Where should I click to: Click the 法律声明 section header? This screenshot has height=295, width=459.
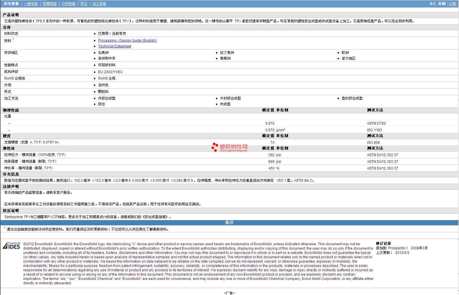tap(11, 187)
